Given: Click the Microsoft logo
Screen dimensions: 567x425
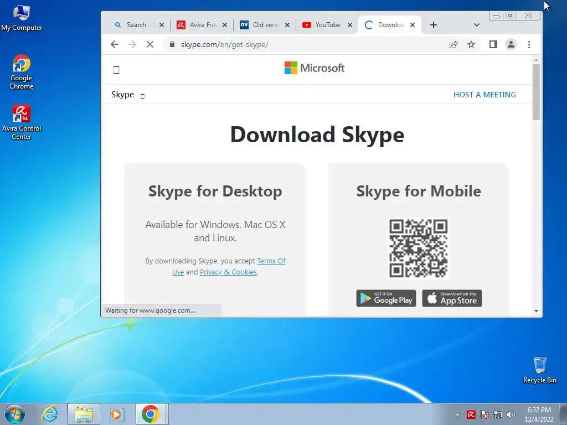Looking at the screenshot, I should coord(315,68).
